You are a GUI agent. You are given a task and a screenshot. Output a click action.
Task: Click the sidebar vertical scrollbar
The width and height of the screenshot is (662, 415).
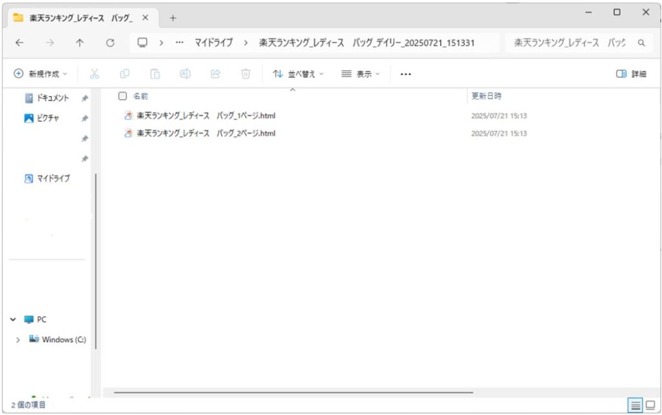tap(96, 261)
